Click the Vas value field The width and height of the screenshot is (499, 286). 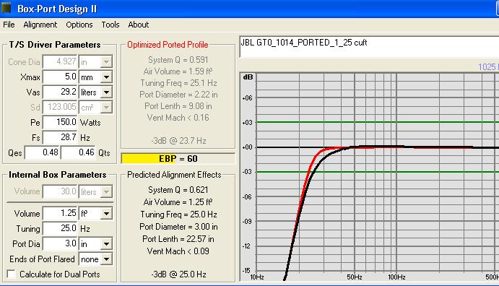click(60, 92)
